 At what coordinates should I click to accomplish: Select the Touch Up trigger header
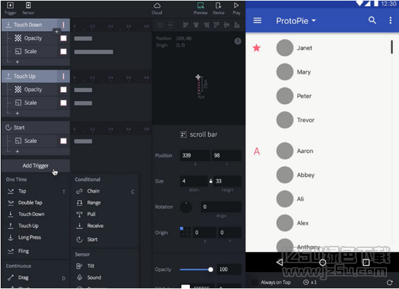(x=36, y=76)
